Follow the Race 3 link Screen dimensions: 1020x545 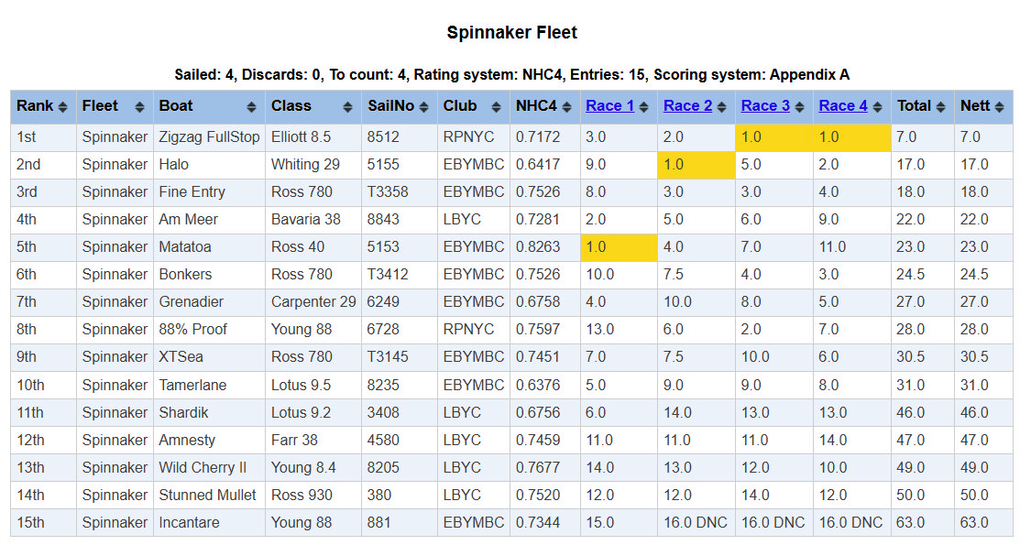point(765,106)
